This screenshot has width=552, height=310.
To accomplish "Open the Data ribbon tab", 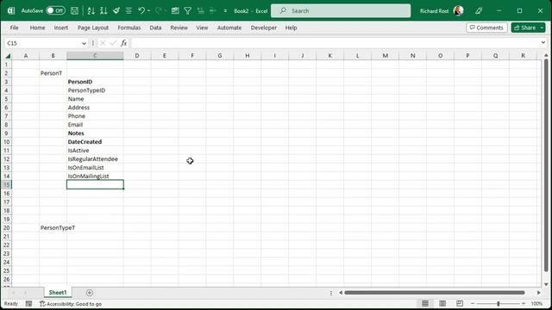I will [x=155, y=28].
